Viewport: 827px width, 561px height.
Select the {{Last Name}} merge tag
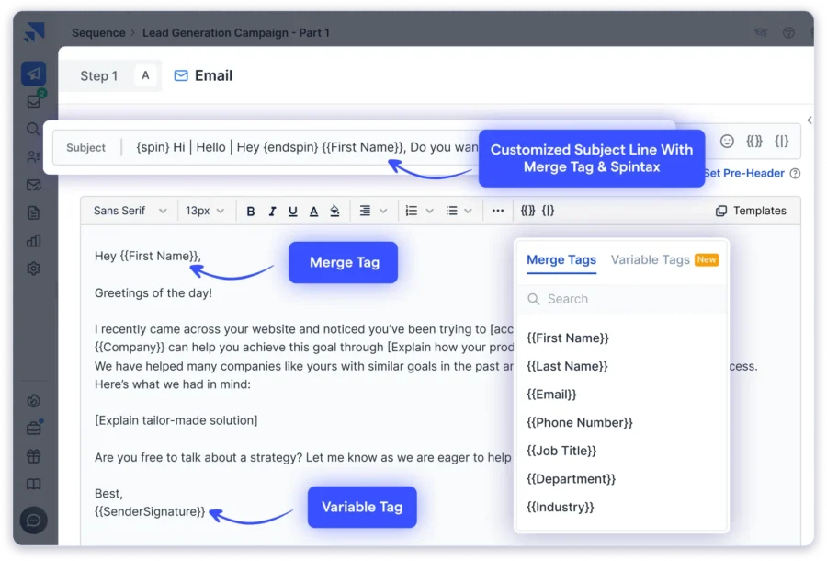pos(567,366)
